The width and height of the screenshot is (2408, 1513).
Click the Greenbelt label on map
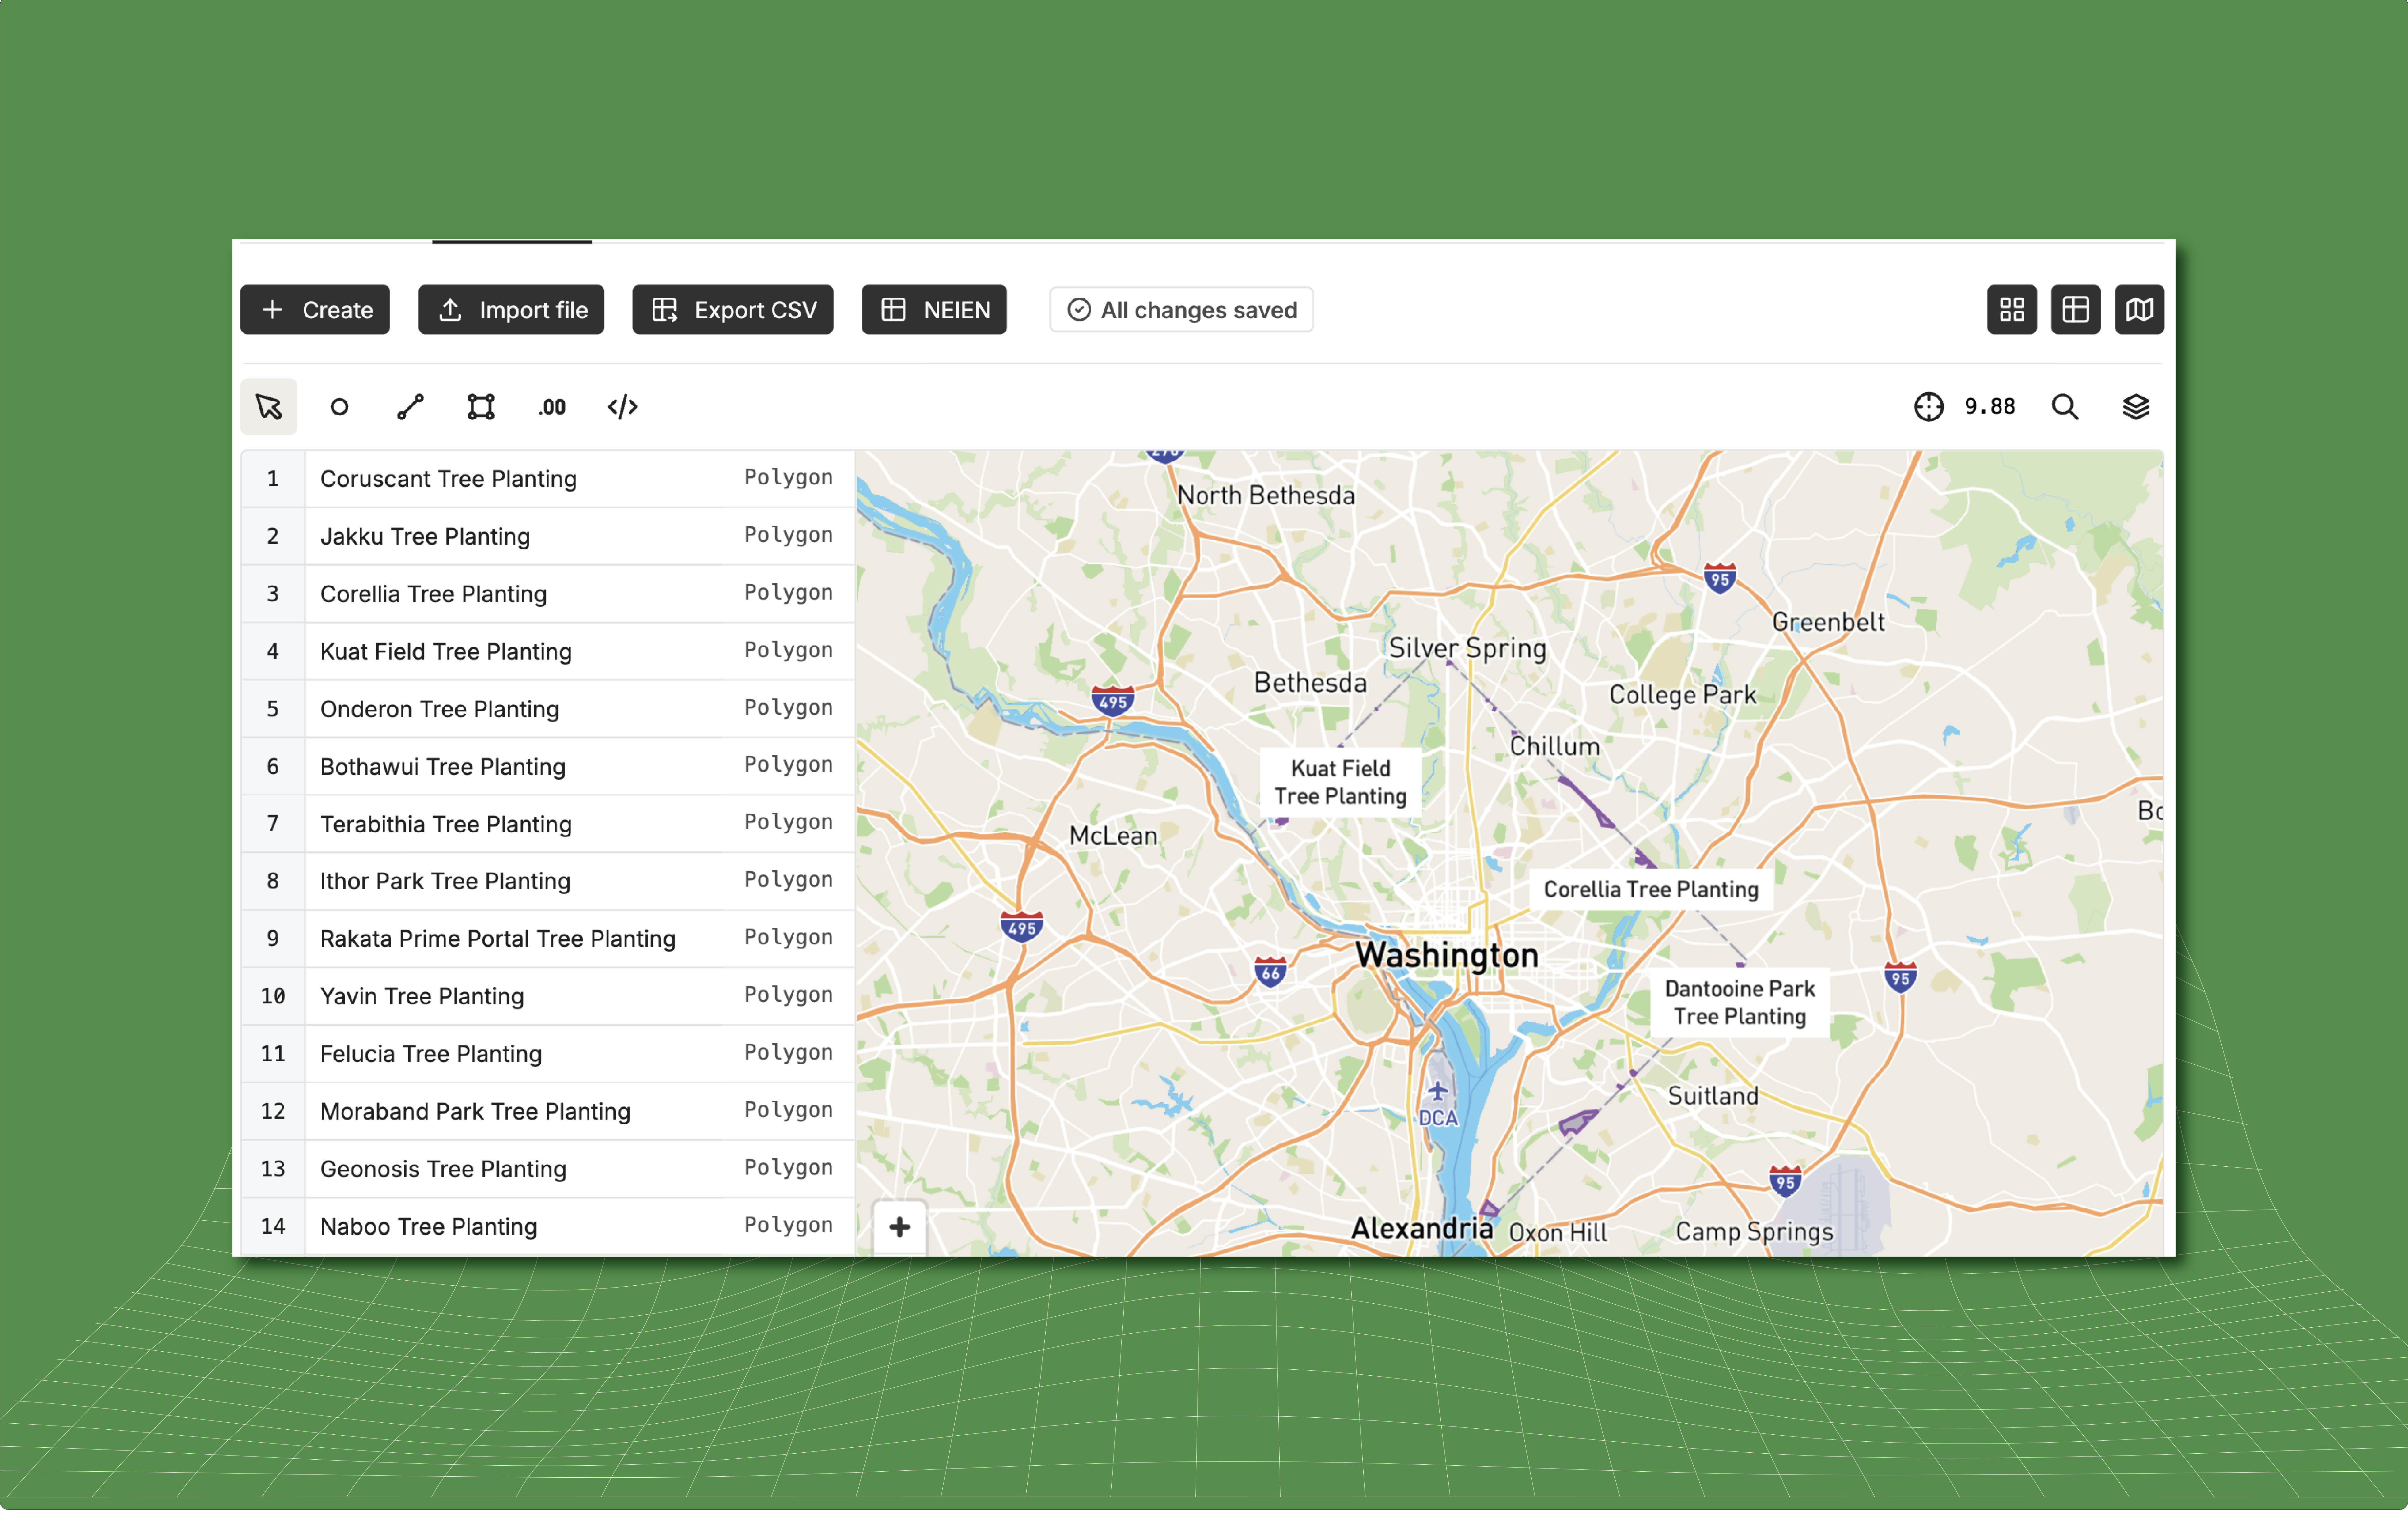1828,622
